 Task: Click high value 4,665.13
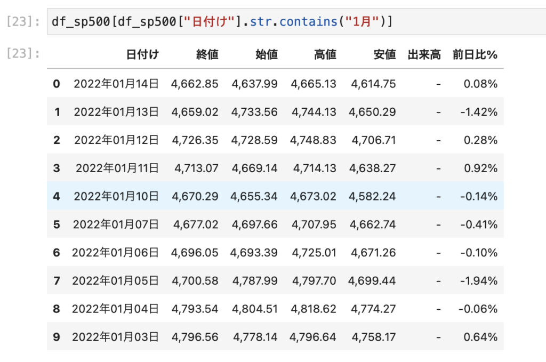pyautogui.click(x=314, y=84)
